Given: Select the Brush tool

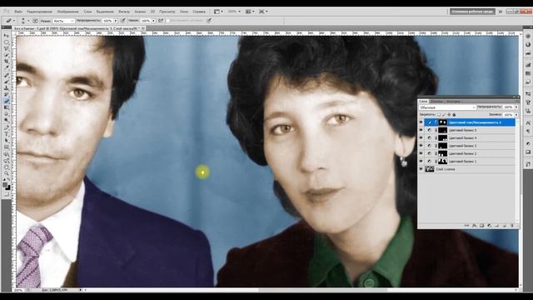Looking at the screenshot, I should (7, 82).
